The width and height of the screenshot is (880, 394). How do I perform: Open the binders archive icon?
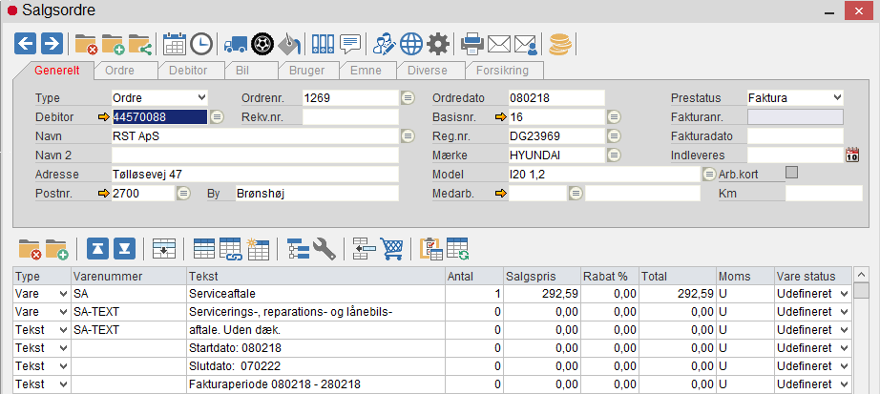click(x=323, y=43)
